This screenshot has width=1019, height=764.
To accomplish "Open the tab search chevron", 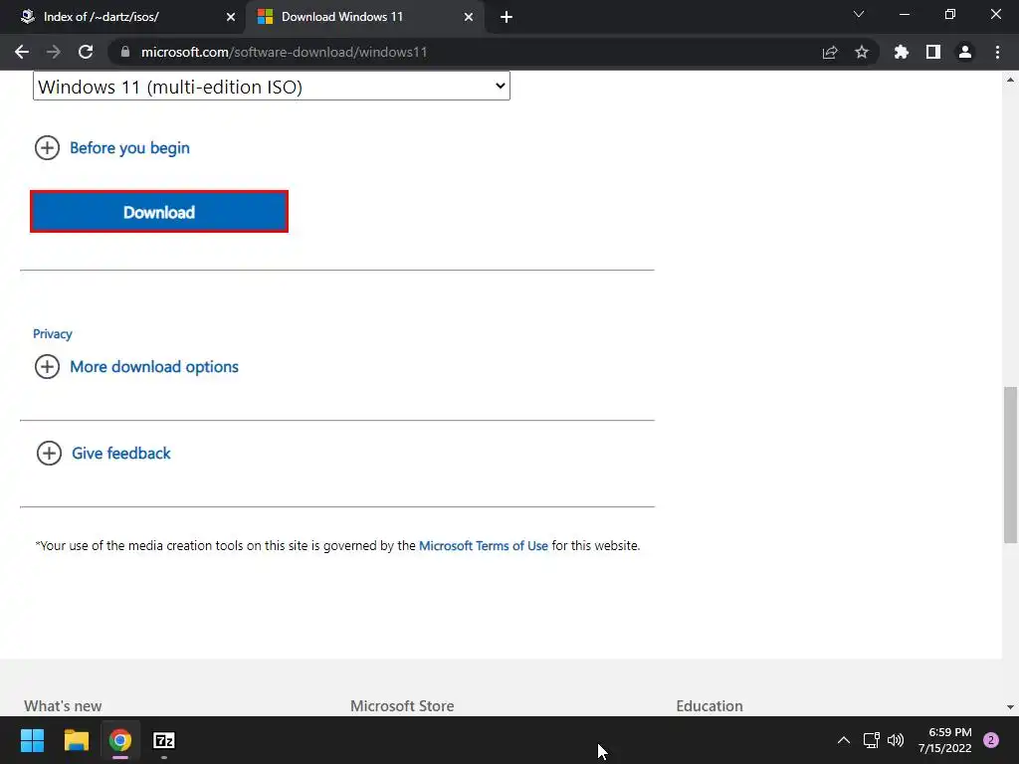I will click(859, 14).
